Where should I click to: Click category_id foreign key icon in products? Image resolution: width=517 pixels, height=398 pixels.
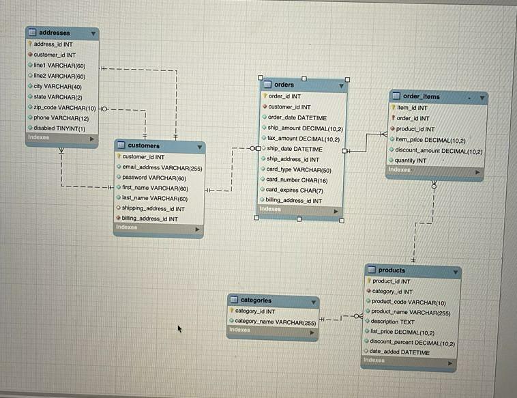pyautogui.click(x=368, y=291)
